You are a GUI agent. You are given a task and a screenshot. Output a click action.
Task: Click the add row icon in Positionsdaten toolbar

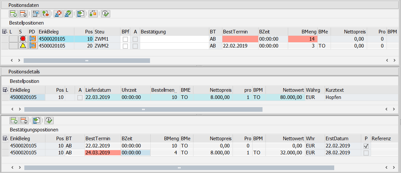(x=13, y=13)
